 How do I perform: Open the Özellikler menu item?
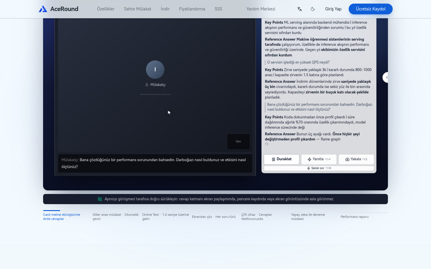click(x=106, y=9)
